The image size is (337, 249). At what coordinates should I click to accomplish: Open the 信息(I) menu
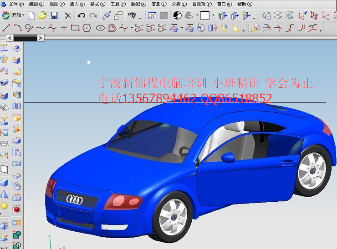click(159, 4)
